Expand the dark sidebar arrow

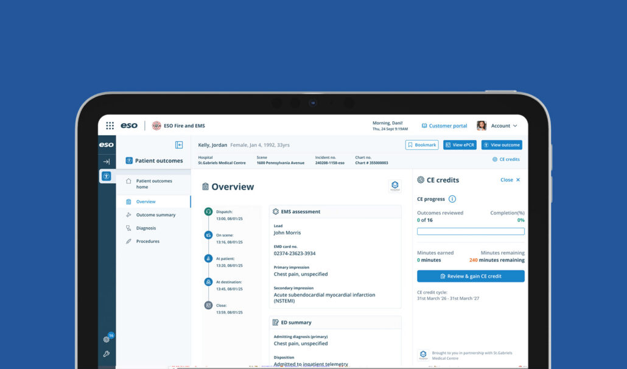pyautogui.click(x=107, y=161)
